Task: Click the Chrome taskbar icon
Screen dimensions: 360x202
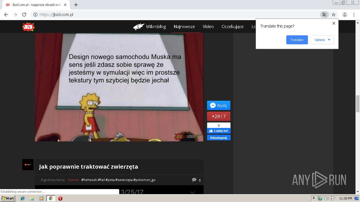Action: 51,198
